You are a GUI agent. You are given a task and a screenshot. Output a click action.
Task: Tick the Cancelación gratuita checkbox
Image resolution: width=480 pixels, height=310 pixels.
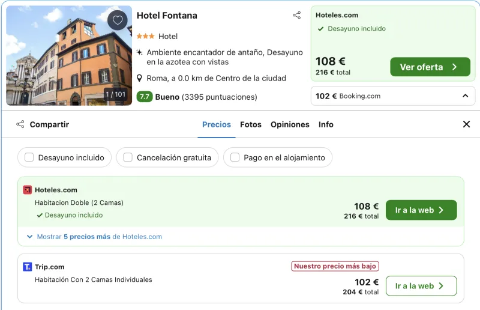tap(128, 157)
